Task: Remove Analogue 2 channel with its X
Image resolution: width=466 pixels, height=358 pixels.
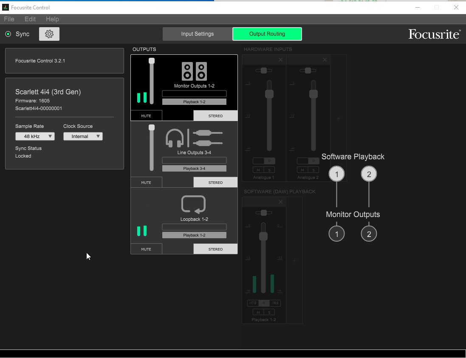Action: point(325,60)
